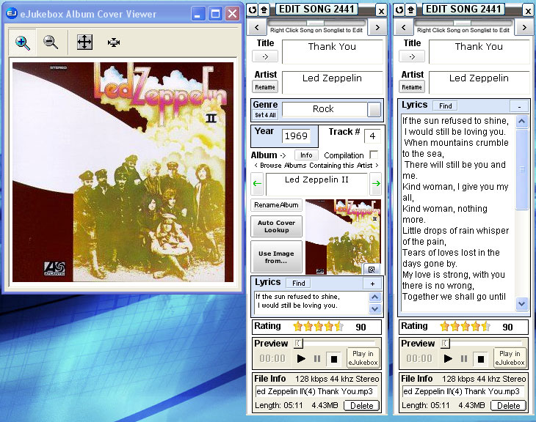536x422 pixels.
Task: Click Set 4 All genre button
Action: coord(265,115)
